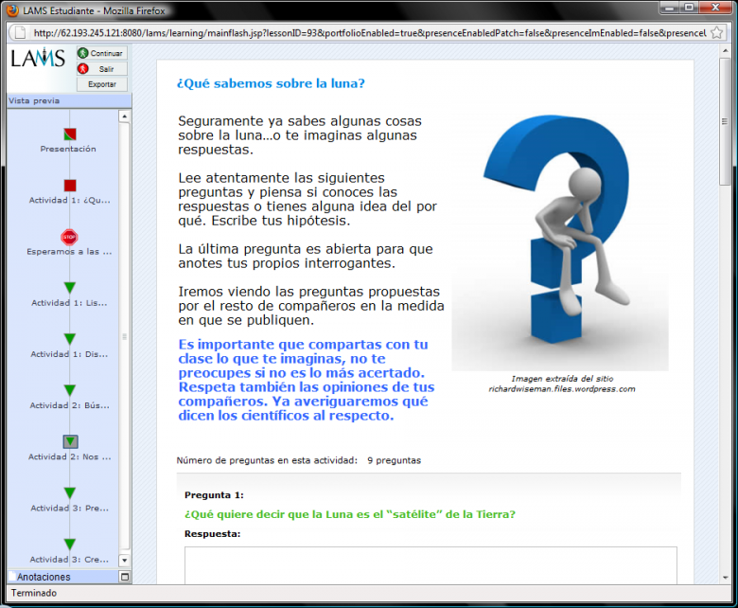Click the 'Esperamos a las ...' label
This screenshot has width=738, height=608.
pyautogui.click(x=69, y=252)
